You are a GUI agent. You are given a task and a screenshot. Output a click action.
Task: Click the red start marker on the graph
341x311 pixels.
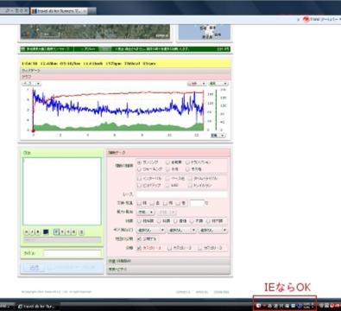pos(33,130)
